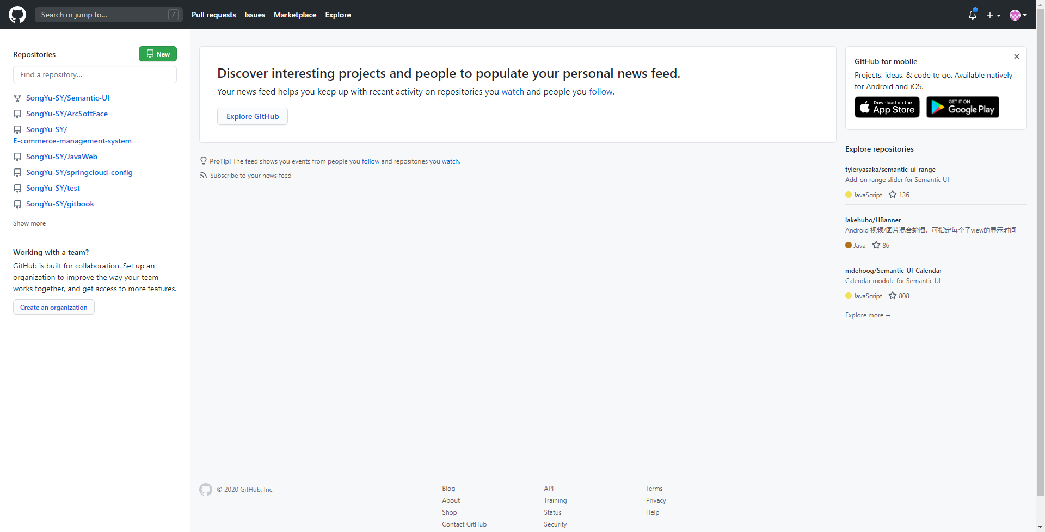Open the SongYu-SY/ArcSoftFace repository
This screenshot has width=1045, height=532.
coord(67,114)
